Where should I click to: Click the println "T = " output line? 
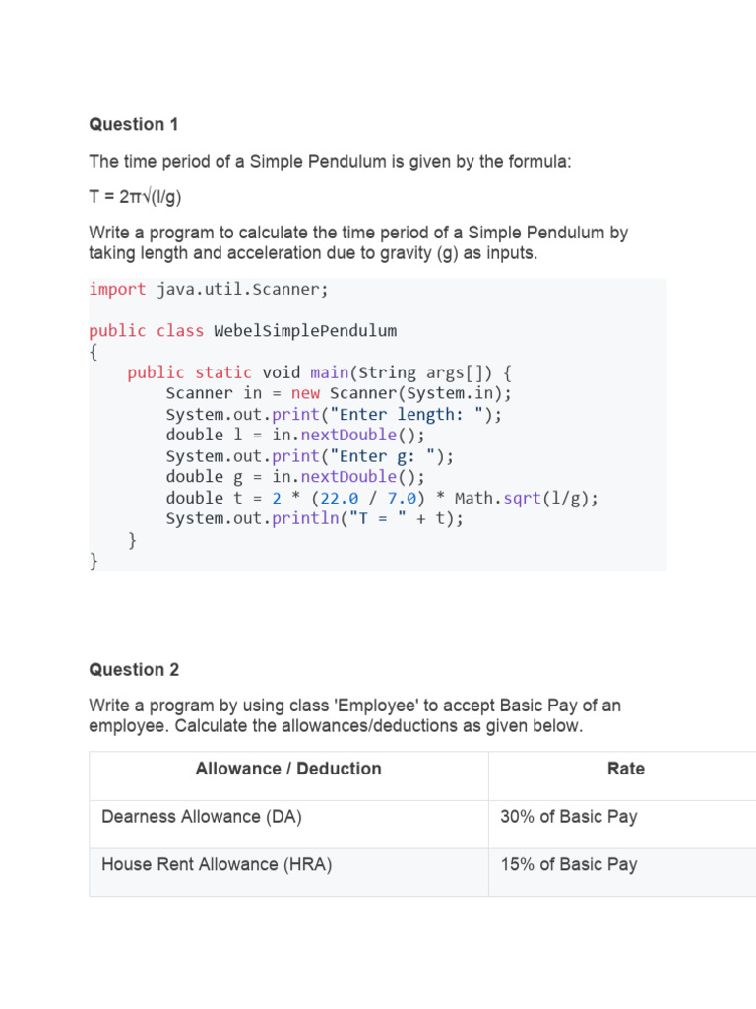(314, 518)
